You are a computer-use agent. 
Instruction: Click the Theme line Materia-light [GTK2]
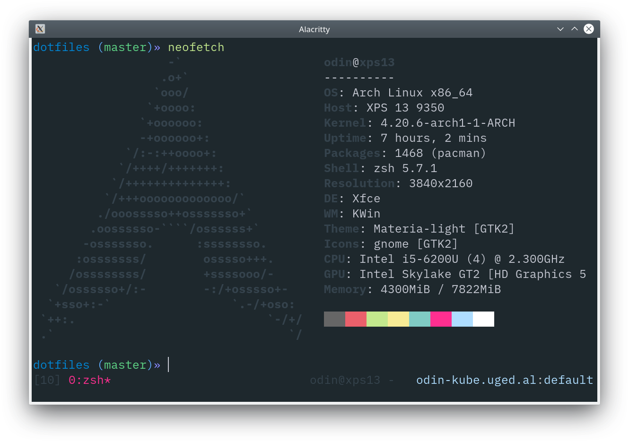pos(419,229)
